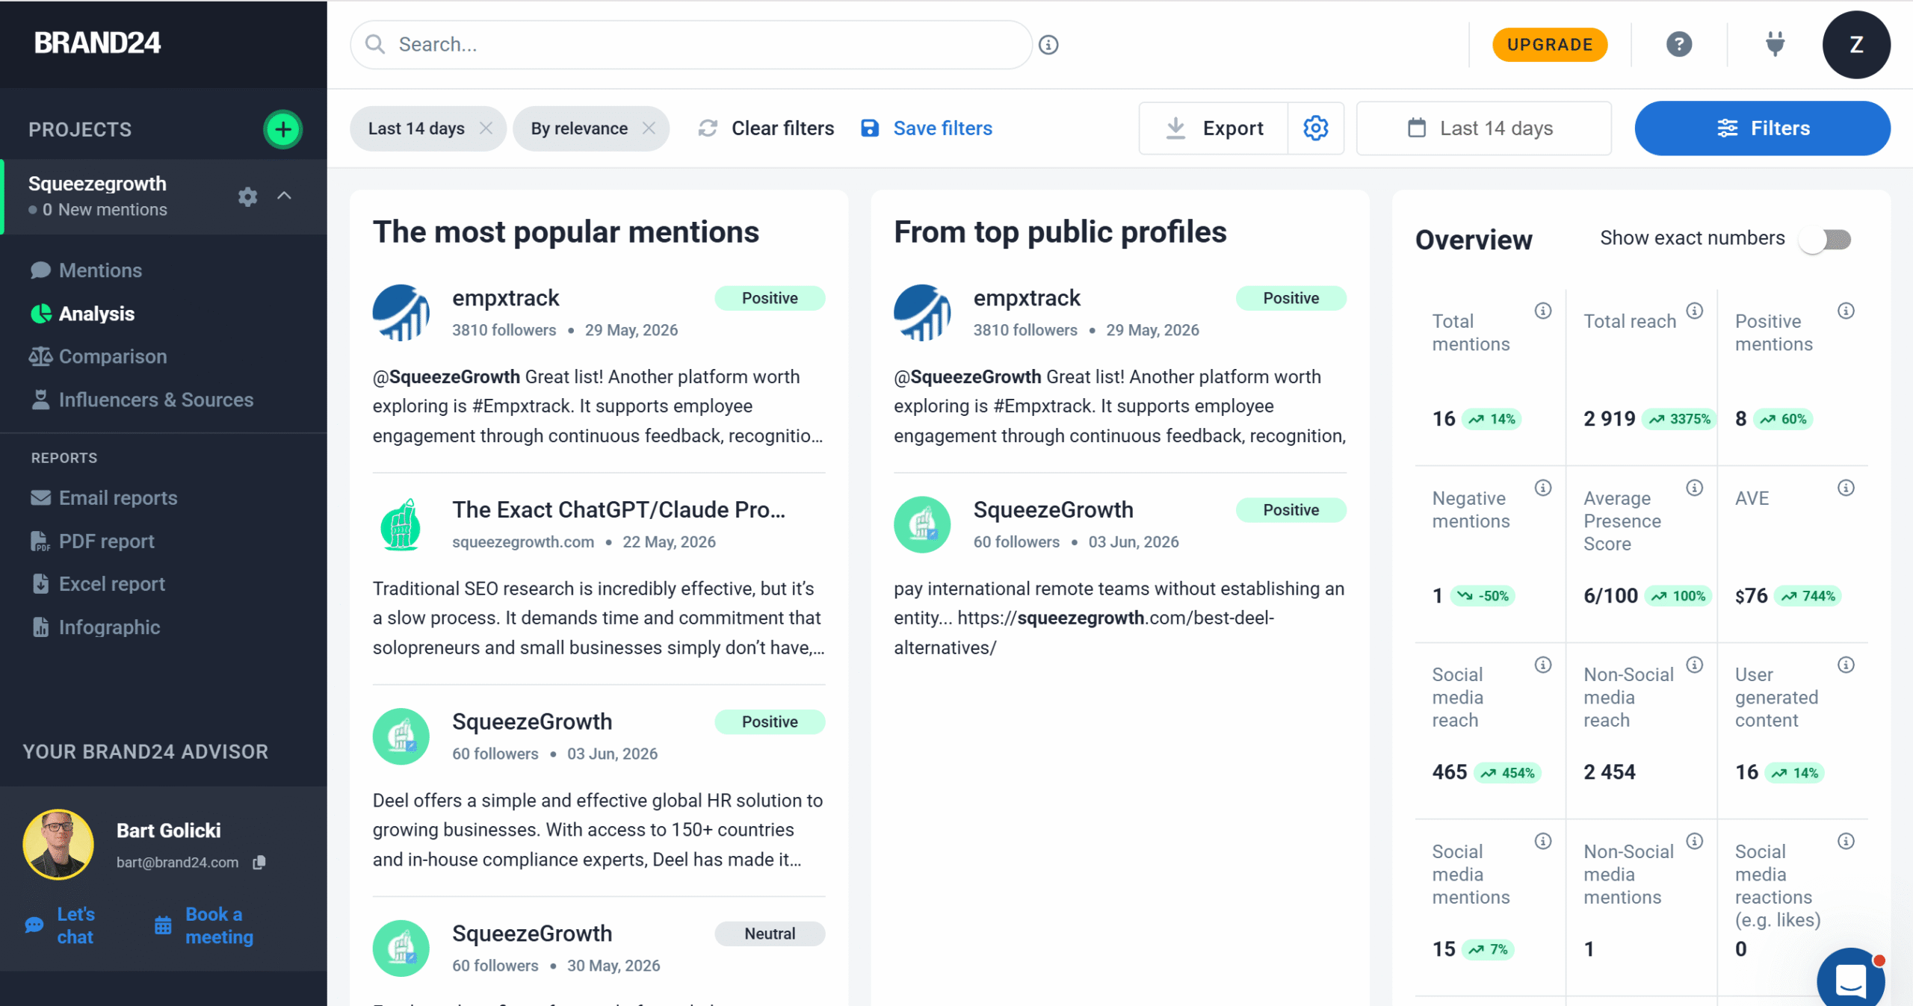Click Save filters
This screenshot has height=1006, width=1913.
(x=927, y=128)
